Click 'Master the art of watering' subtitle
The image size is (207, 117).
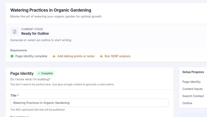coord(56,16)
